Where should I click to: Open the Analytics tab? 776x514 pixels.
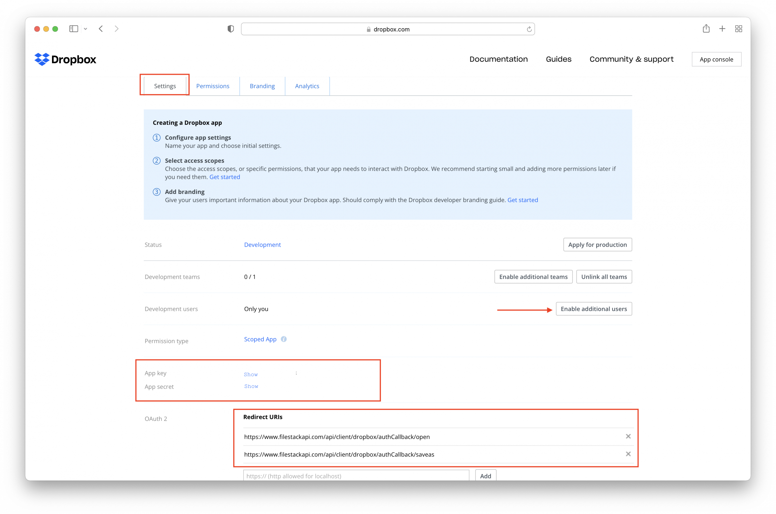point(307,86)
